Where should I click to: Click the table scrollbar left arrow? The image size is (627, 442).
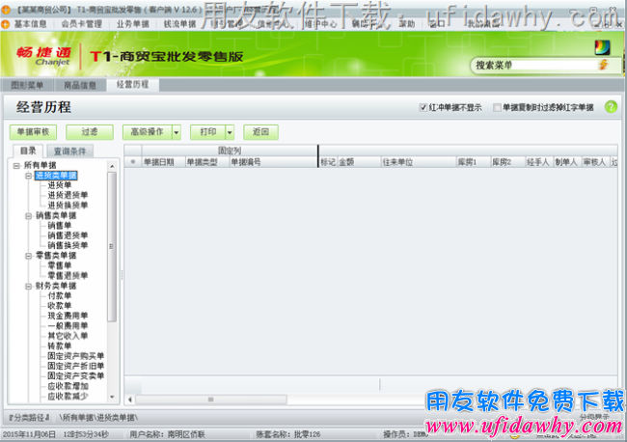pos(129,400)
